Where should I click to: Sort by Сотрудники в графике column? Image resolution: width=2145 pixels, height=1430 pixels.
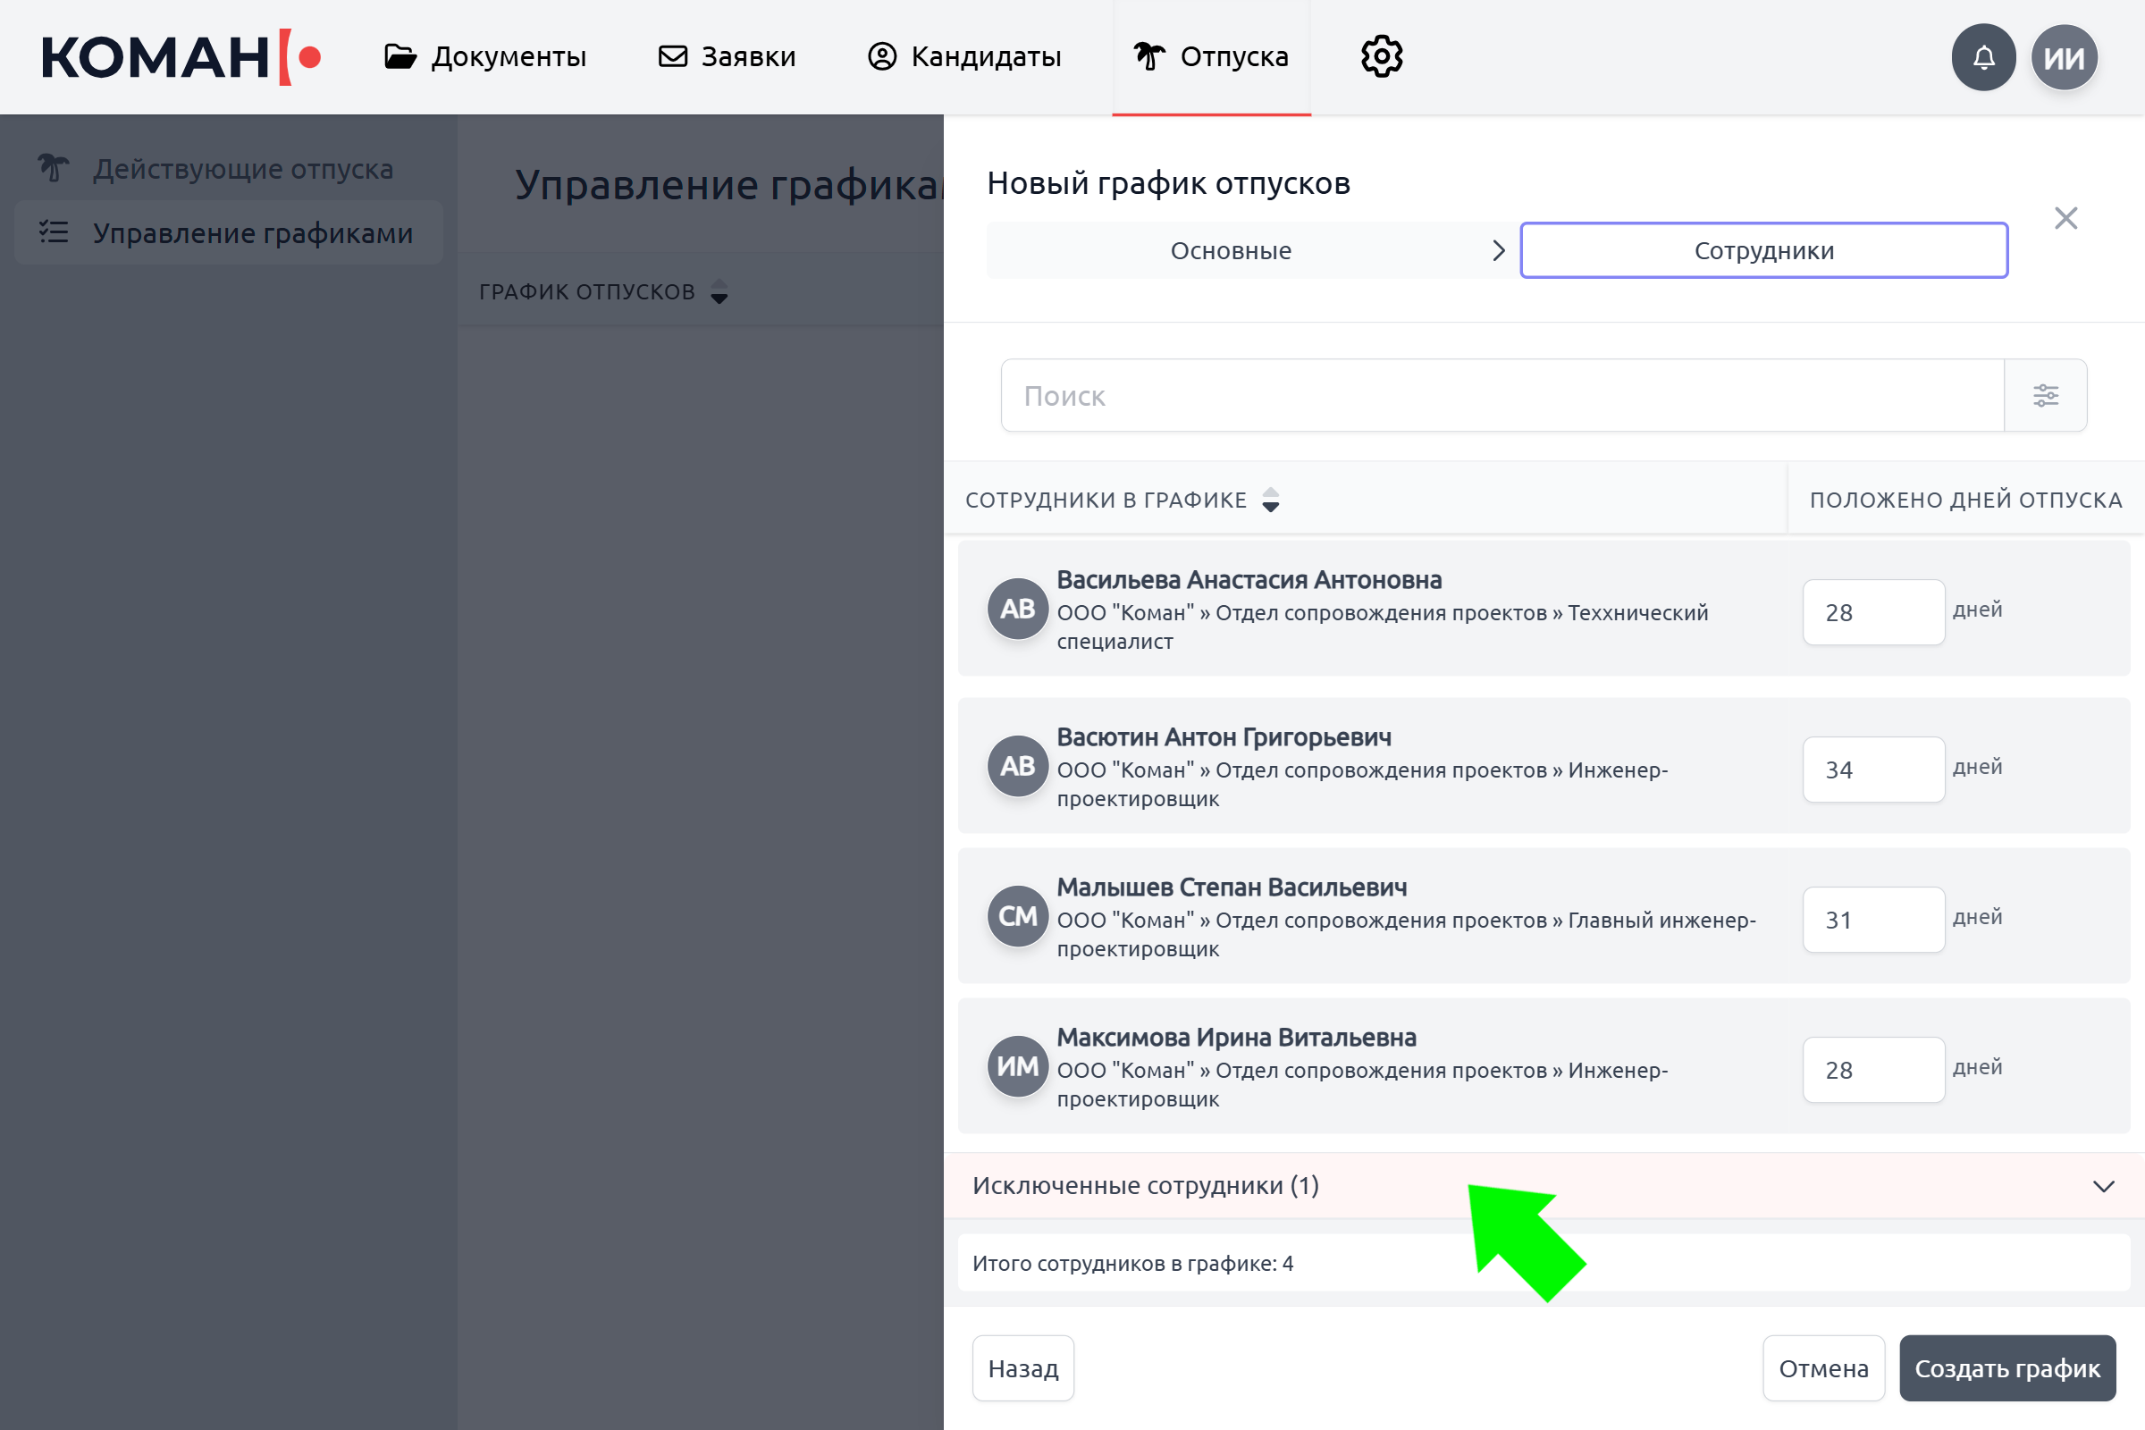[x=1270, y=500]
